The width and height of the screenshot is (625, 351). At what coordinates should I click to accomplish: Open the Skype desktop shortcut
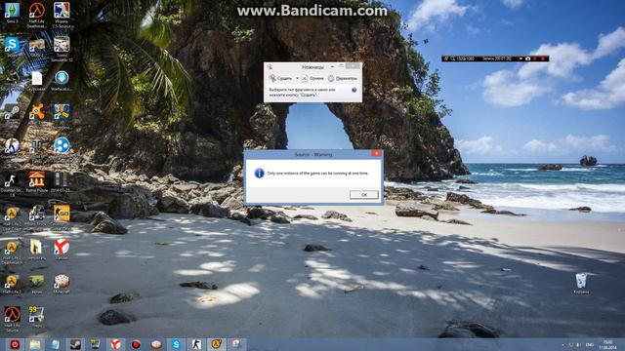coord(12,47)
